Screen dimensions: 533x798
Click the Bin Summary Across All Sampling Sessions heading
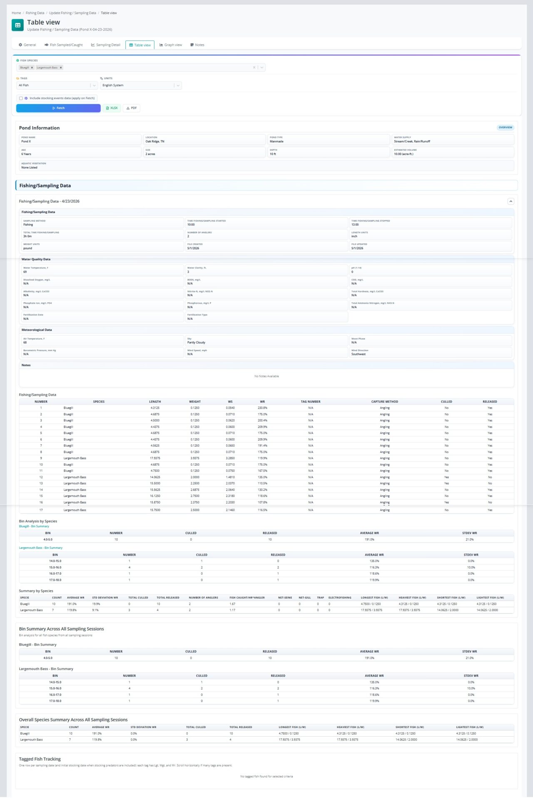coord(61,629)
